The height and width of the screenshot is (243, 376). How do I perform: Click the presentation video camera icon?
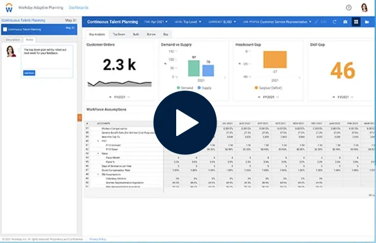[x=367, y=22]
